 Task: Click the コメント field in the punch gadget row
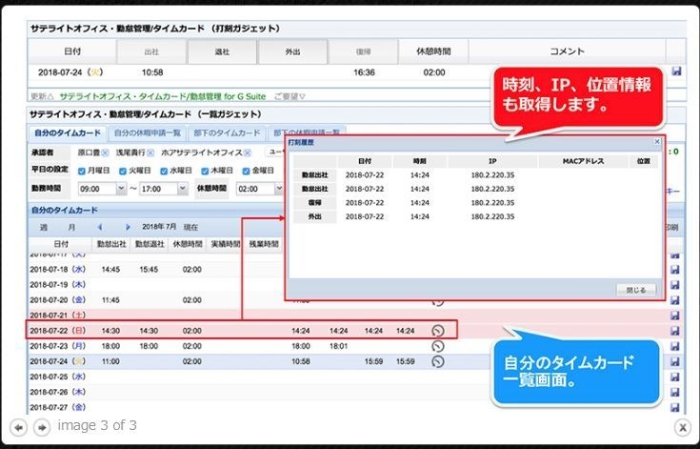pyautogui.click(x=567, y=71)
